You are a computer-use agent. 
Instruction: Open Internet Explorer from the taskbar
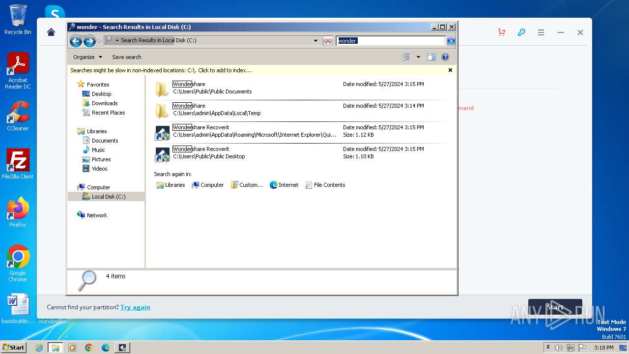tap(39, 348)
